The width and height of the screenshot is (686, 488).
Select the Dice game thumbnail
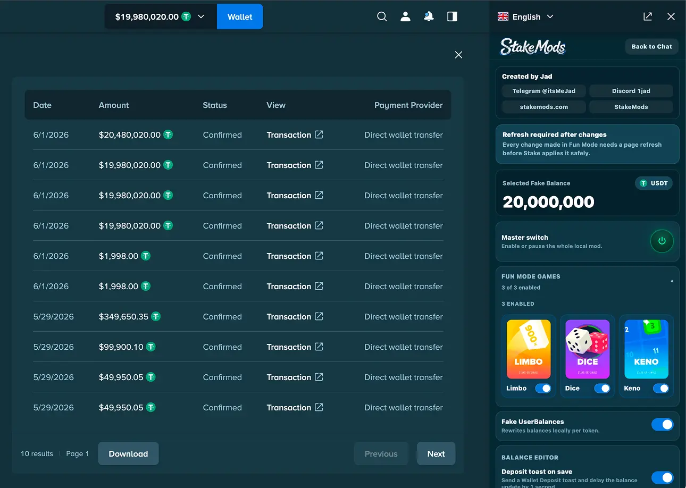[588, 349]
